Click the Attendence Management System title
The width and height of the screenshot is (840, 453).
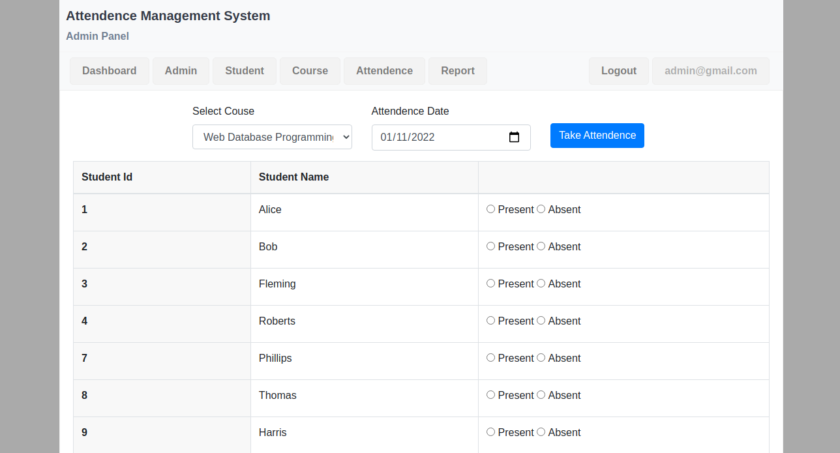click(168, 16)
